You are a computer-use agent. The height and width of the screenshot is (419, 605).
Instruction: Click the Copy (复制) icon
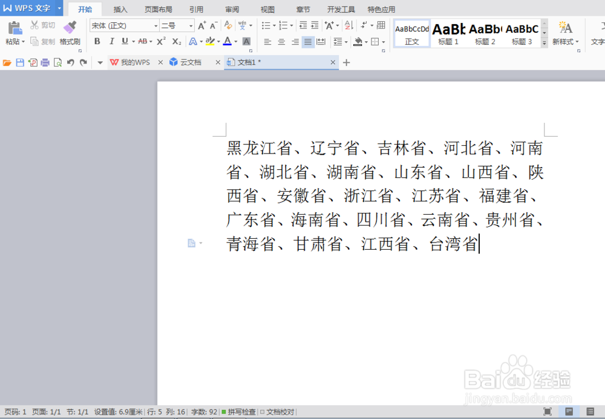(34, 41)
